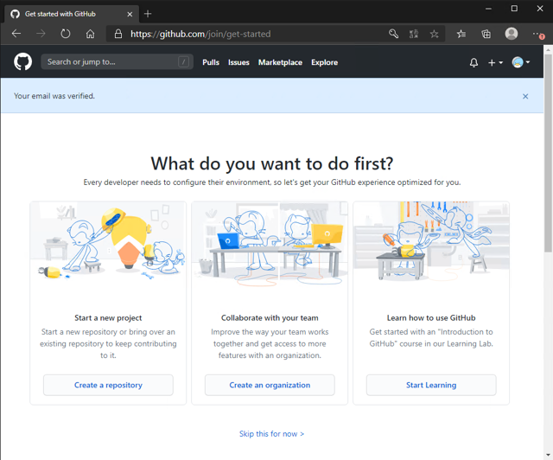This screenshot has width=553, height=460.
Task: View site lock security info
Action: pos(118,34)
